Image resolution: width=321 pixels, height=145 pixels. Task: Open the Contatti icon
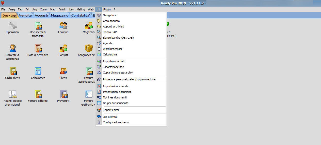(63, 48)
